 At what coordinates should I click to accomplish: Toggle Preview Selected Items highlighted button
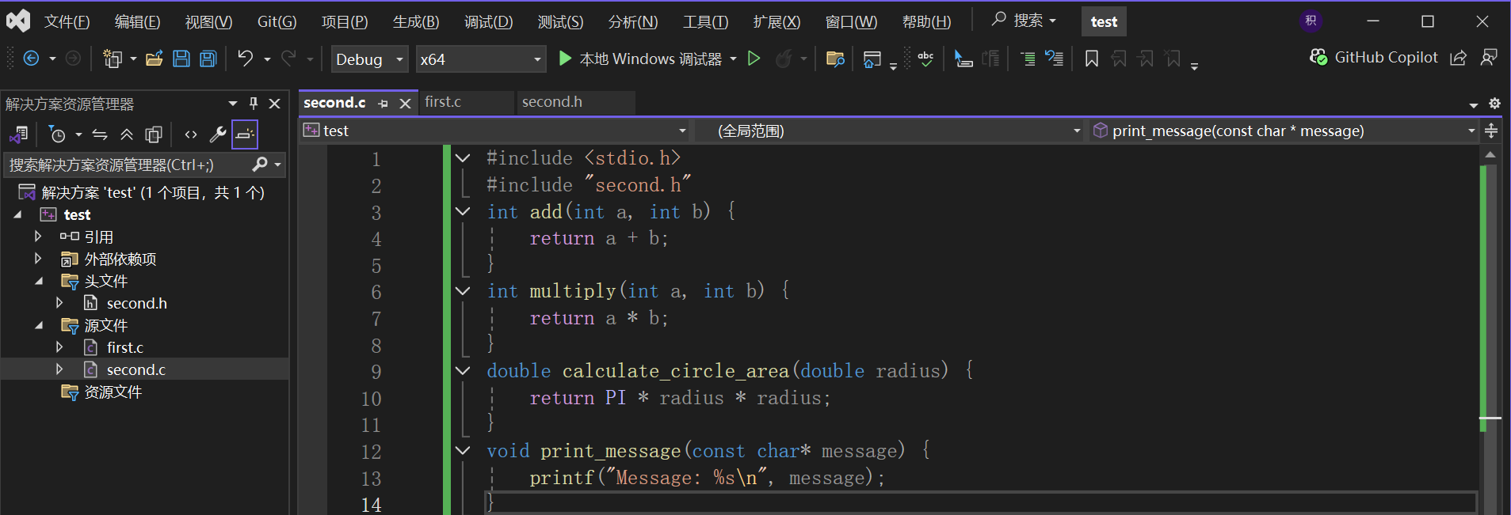(245, 134)
